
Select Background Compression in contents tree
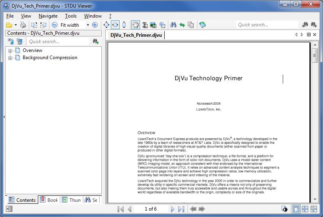(x=50, y=58)
